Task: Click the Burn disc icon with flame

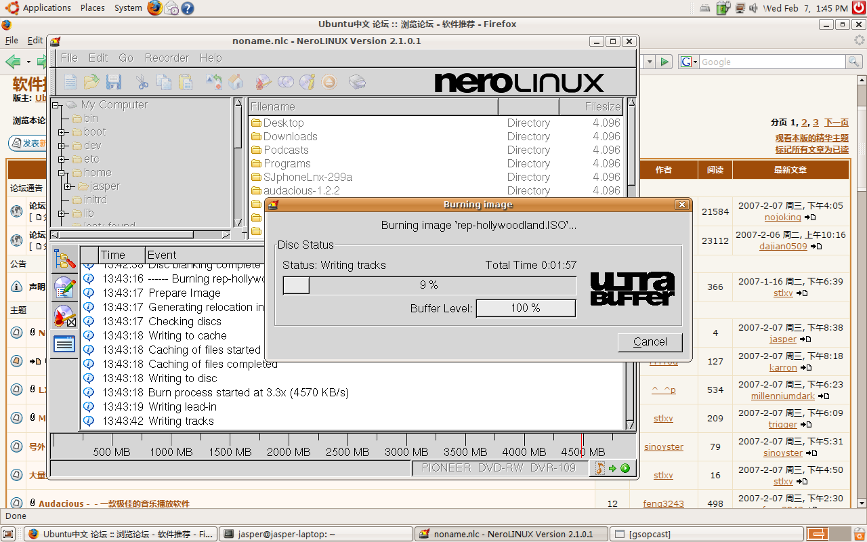Action: (x=263, y=83)
